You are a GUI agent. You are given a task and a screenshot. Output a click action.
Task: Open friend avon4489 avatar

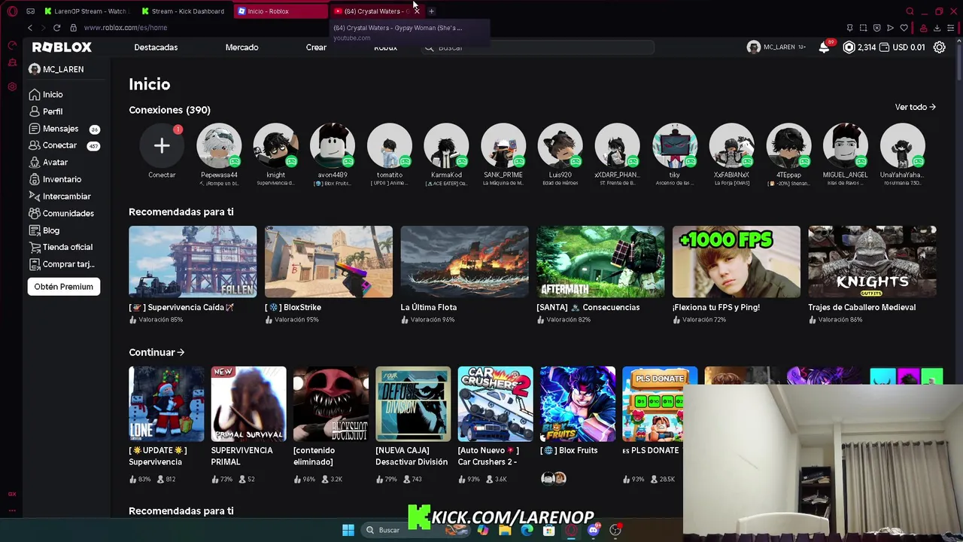333,146
